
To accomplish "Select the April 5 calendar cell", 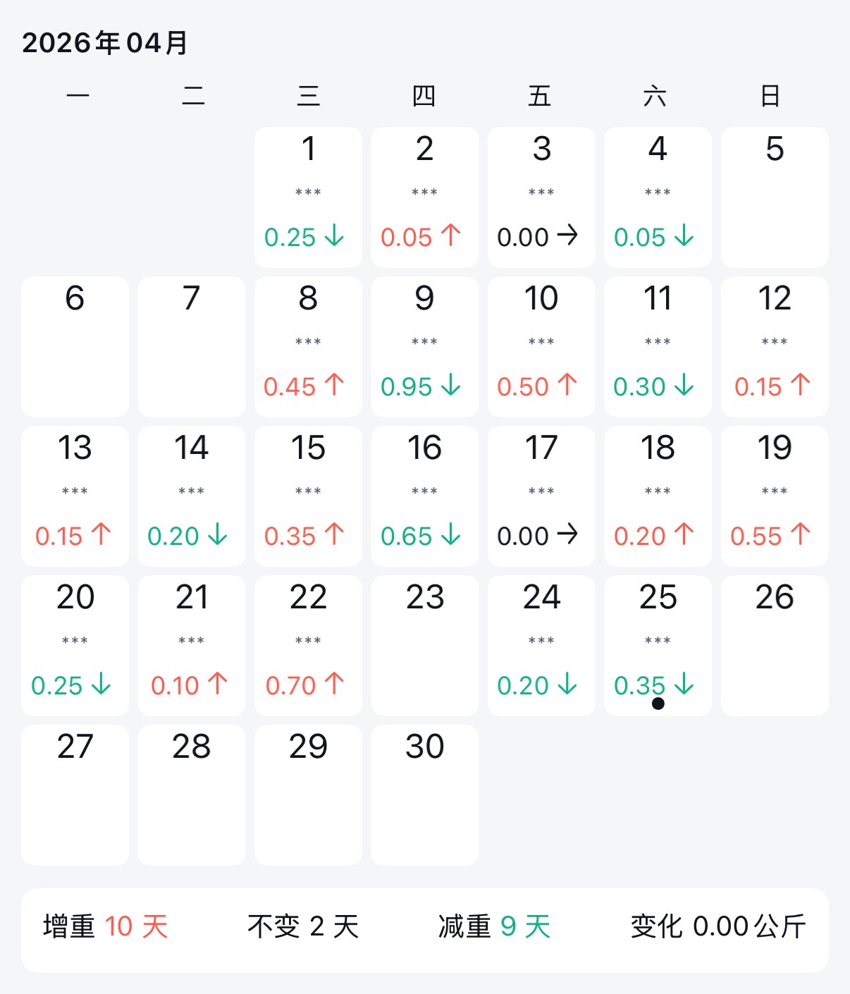I will pyautogui.click(x=775, y=197).
